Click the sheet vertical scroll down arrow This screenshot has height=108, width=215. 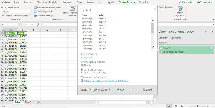155,99
